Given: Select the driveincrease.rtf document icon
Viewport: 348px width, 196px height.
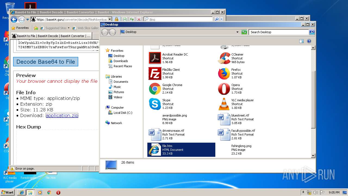Looking at the screenshot, I should click(155, 134).
